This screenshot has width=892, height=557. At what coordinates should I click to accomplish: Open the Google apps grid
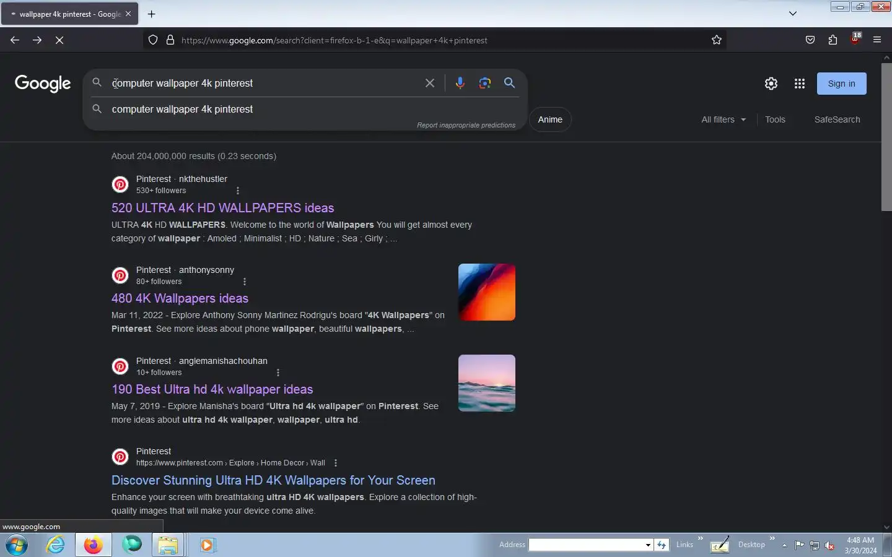click(800, 84)
